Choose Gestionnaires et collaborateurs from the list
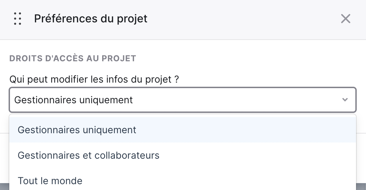 (183, 156)
